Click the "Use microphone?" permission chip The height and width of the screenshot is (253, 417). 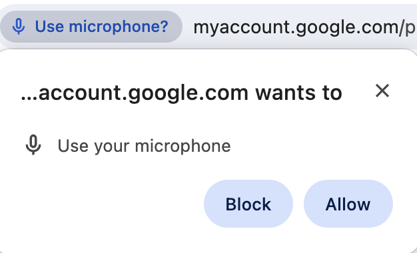[x=91, y=27]
